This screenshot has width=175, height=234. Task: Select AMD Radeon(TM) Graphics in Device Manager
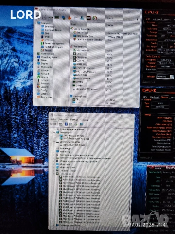[74, 139]
